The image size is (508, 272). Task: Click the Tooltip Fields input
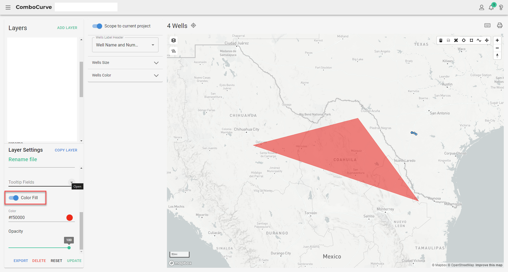coord(38,182)
